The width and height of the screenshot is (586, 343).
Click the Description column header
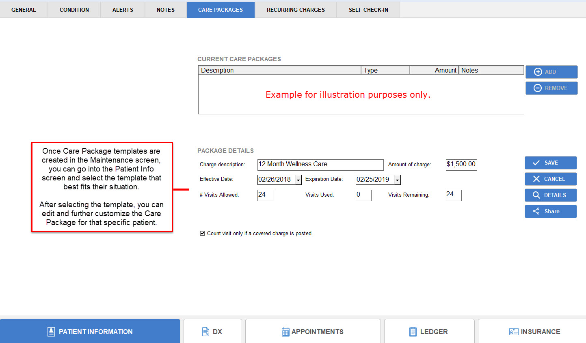[x=280, y=70]
